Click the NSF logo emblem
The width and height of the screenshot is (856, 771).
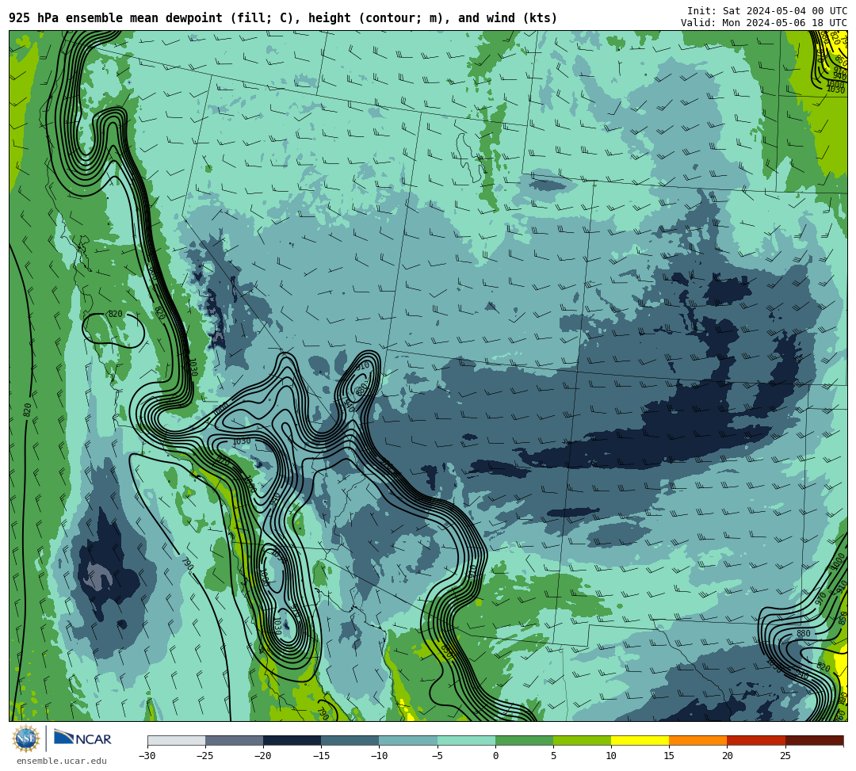pos(26,739)
